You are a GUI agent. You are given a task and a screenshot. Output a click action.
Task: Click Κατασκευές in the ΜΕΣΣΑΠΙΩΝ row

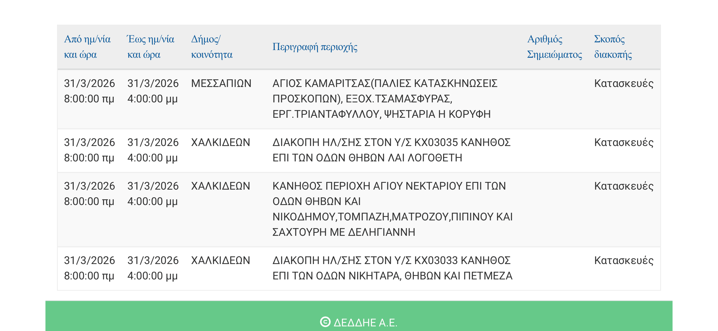(x=623, y=83)
